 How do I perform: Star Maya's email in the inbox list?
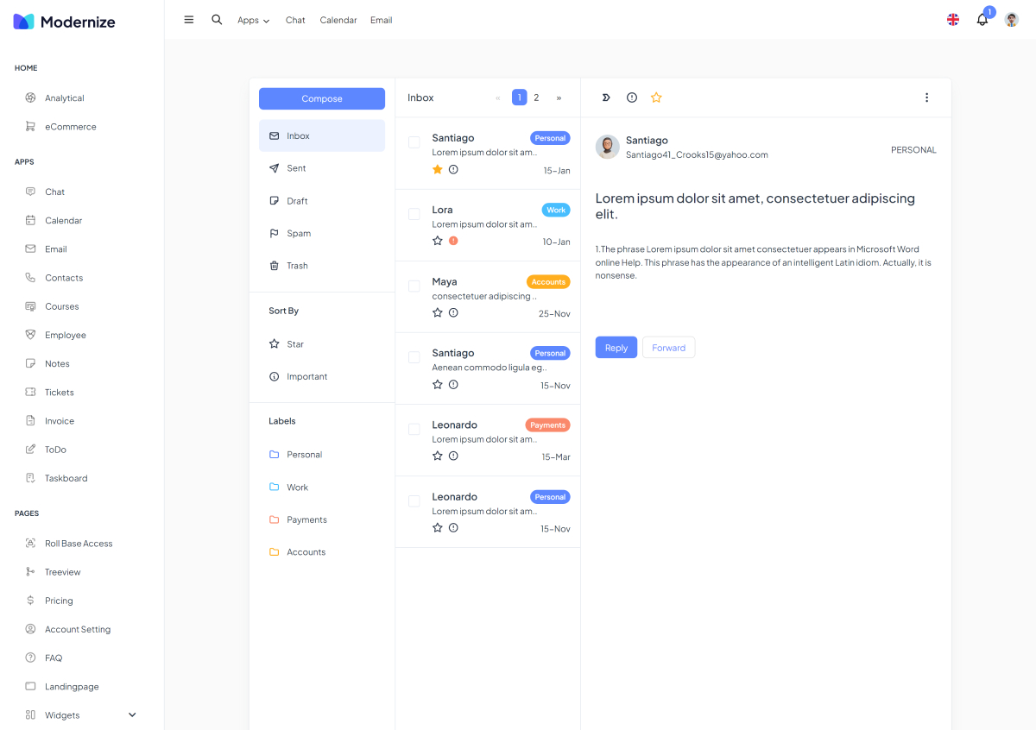438,312
